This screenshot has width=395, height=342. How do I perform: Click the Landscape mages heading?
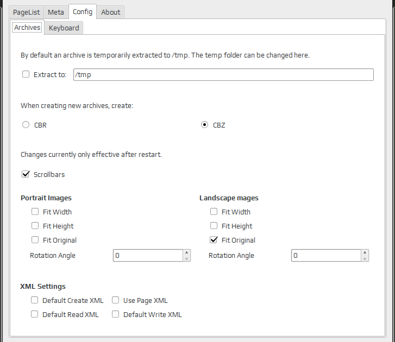point(229,198)
